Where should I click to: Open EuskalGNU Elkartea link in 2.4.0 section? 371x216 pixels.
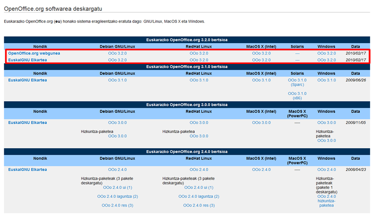(x=27, y=169)
